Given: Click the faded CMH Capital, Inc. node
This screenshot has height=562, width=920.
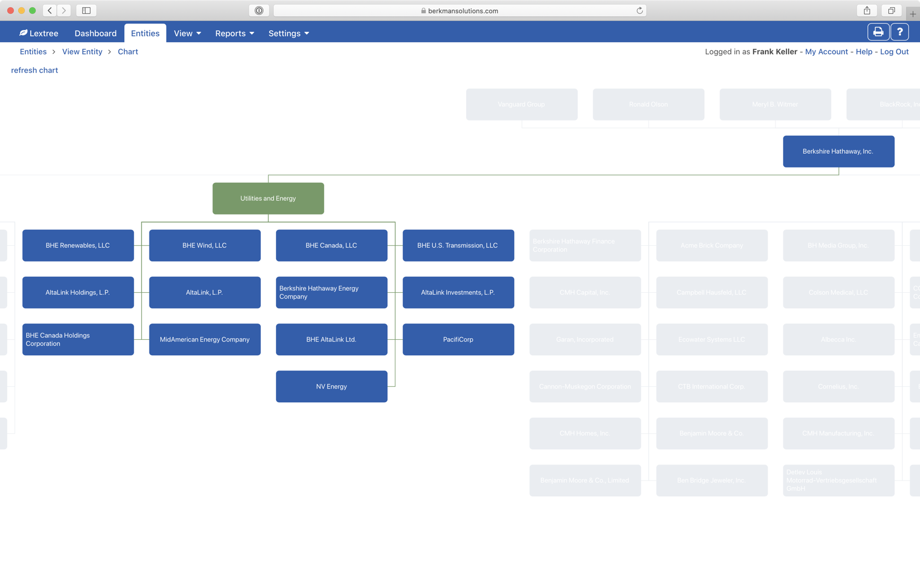Looking at the screenshot, I should coord(585,293).
